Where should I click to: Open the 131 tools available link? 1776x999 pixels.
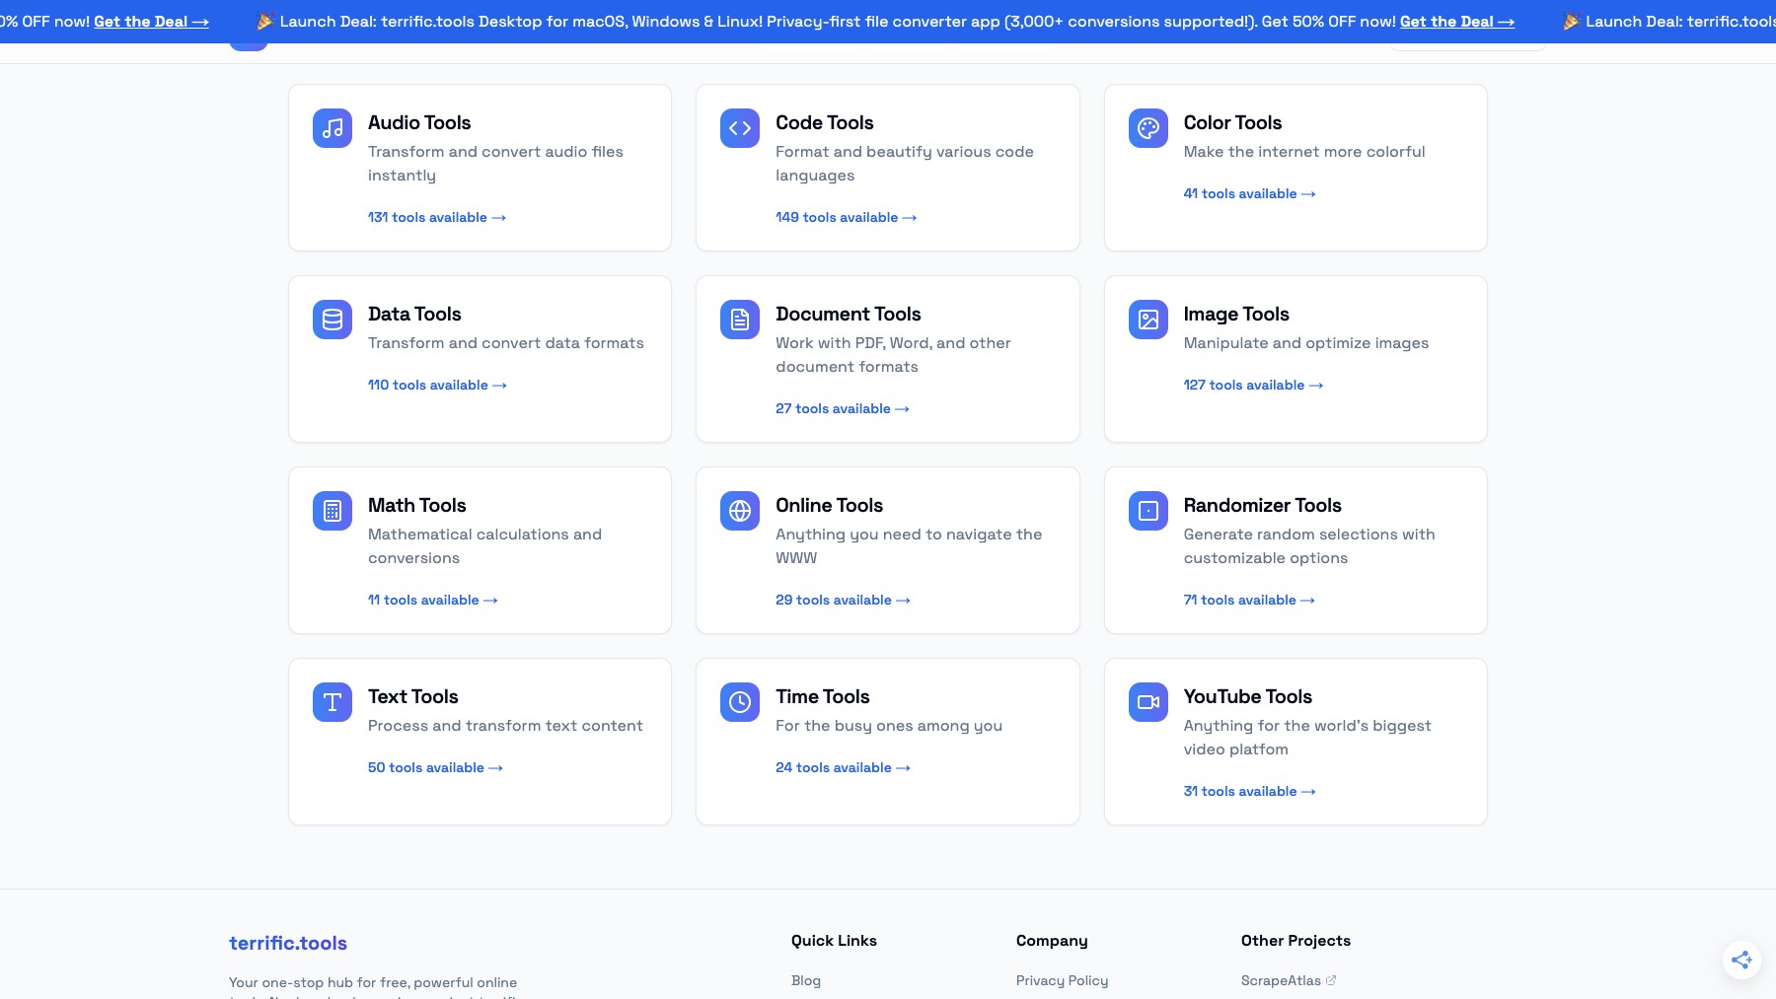[437, 217]
